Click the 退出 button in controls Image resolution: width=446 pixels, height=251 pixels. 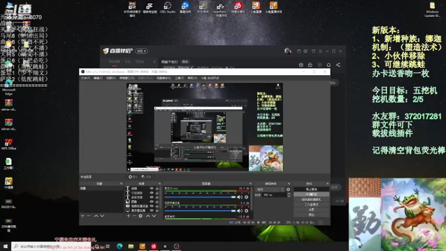311,215
